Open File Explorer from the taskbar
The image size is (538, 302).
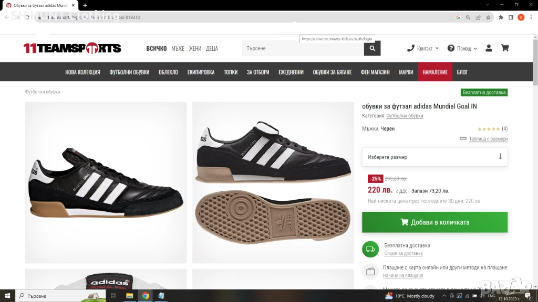click(129, 296)
